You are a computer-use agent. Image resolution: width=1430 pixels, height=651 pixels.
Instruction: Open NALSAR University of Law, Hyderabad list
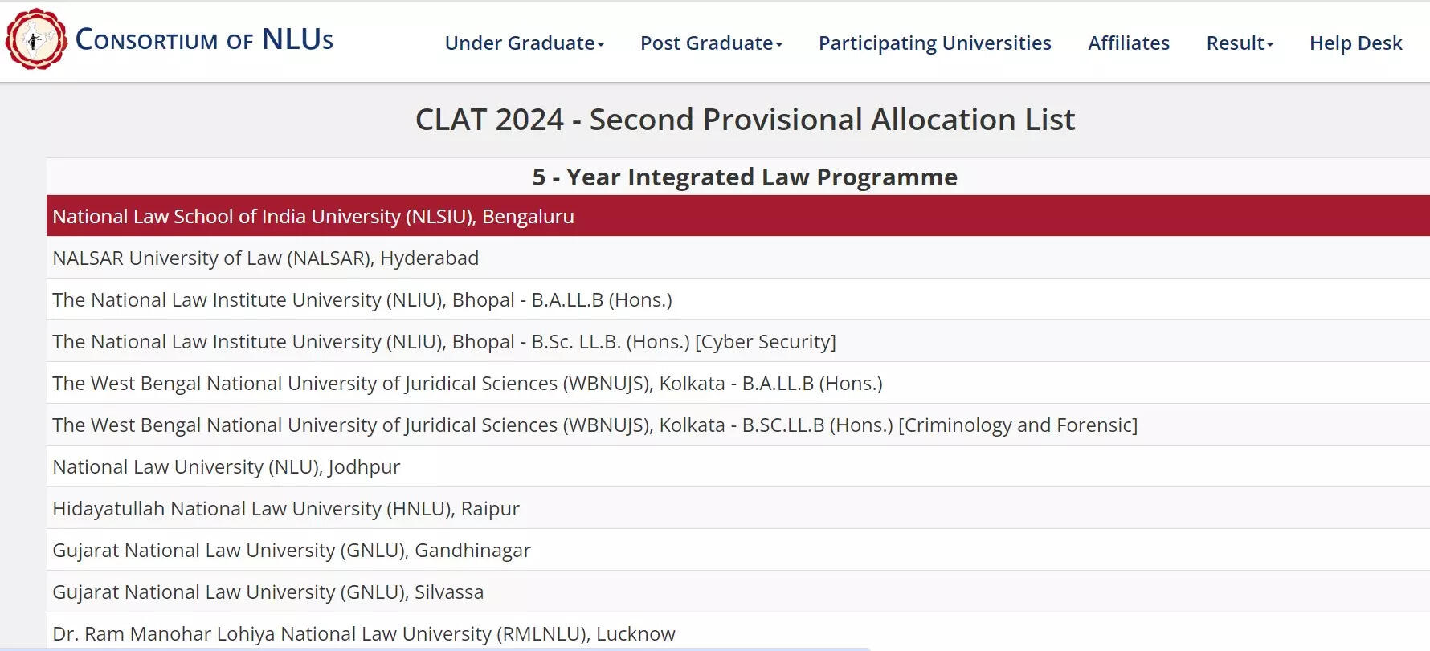tap(738, 258)
